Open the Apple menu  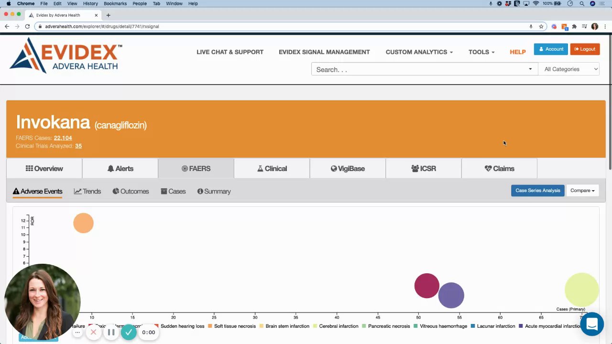click(x=8, y=3)
